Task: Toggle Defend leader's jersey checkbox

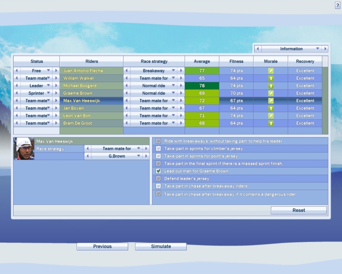Action: [159, 179]
